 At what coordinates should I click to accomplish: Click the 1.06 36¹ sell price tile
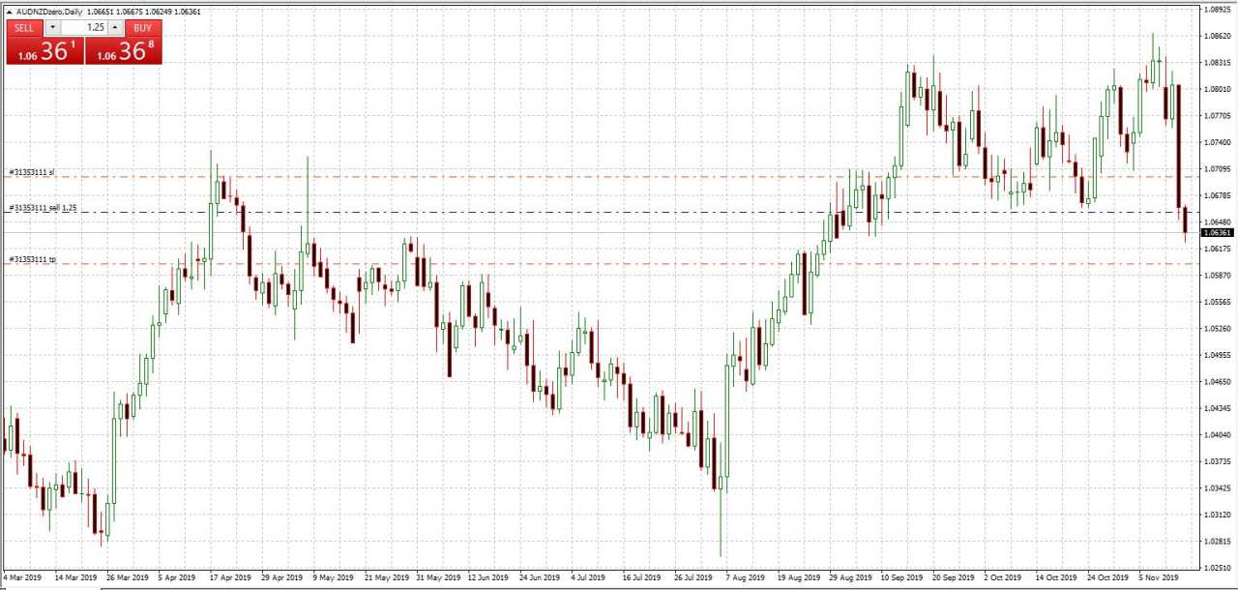pos(45,51)
